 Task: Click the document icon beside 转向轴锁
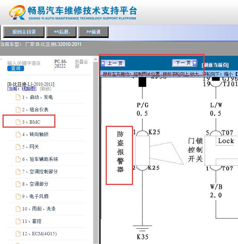tap(18, 135)
